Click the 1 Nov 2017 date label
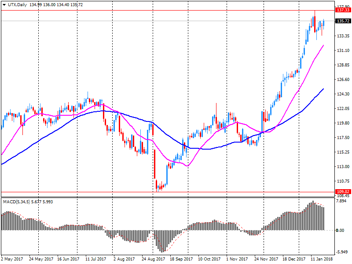 click(238, 259)
